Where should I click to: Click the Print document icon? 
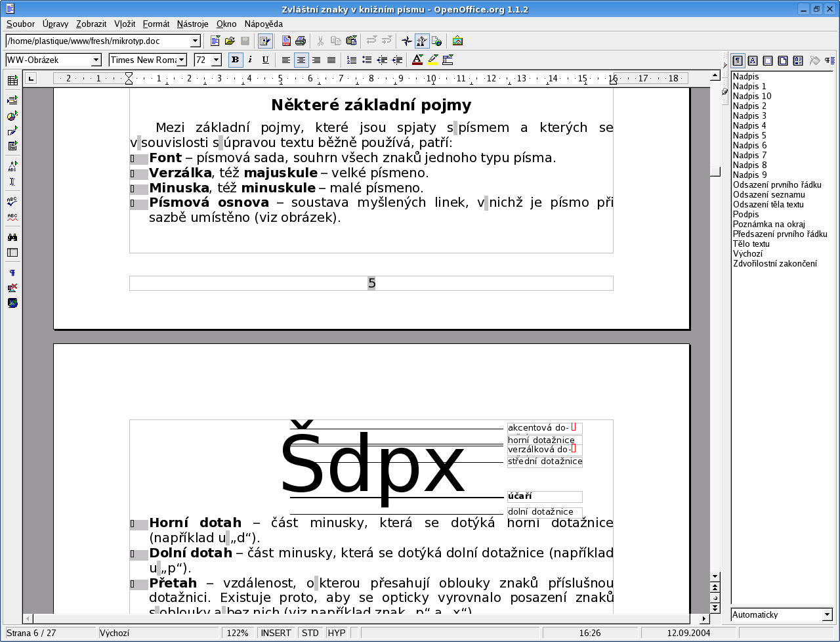pyautogui.click(x=301, y=41)
